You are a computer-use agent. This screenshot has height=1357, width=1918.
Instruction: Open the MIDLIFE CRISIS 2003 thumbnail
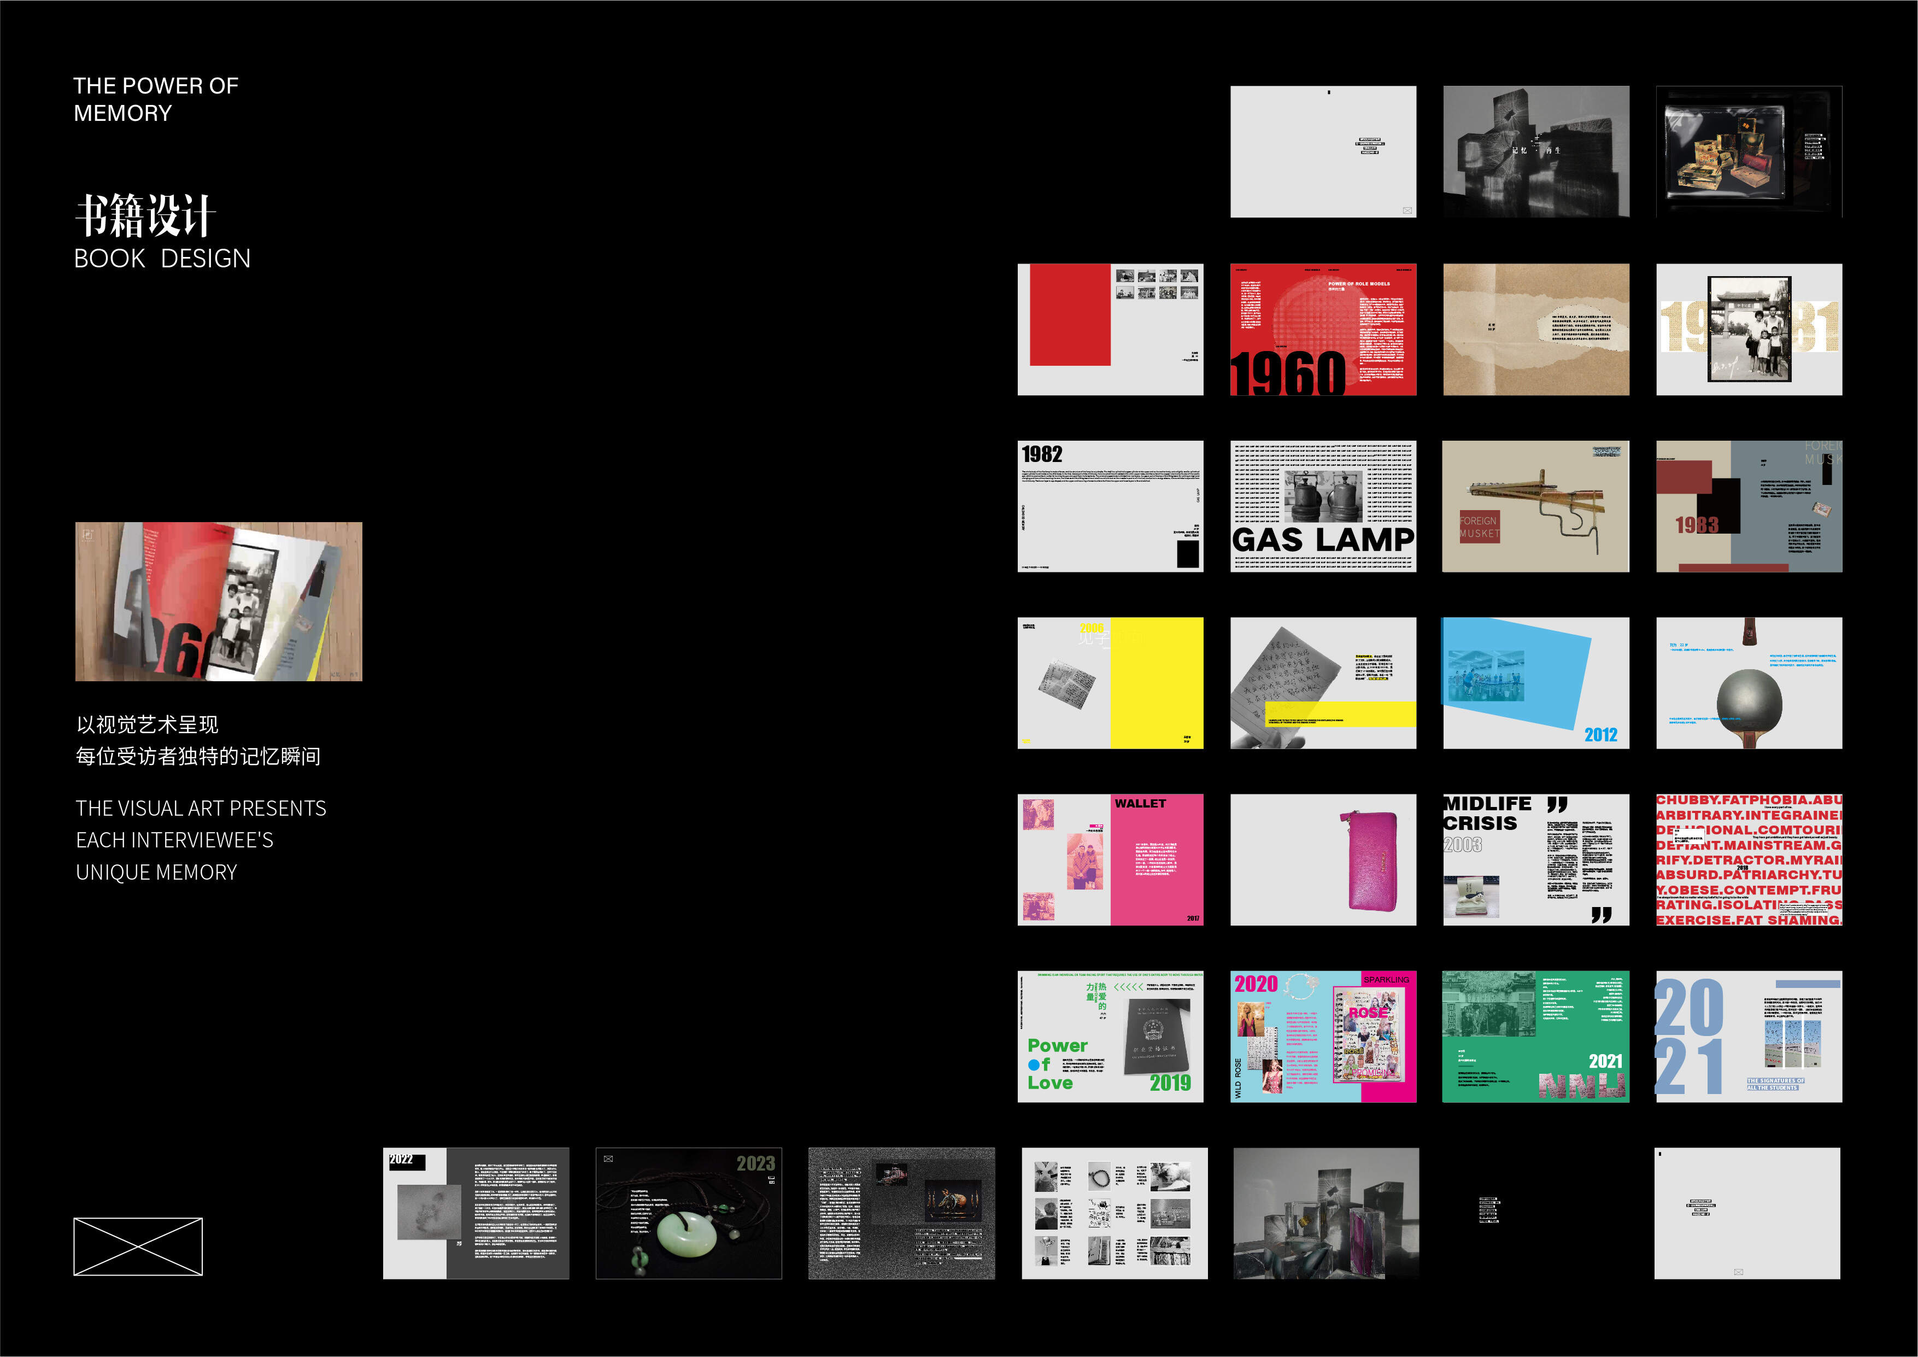1535,860
